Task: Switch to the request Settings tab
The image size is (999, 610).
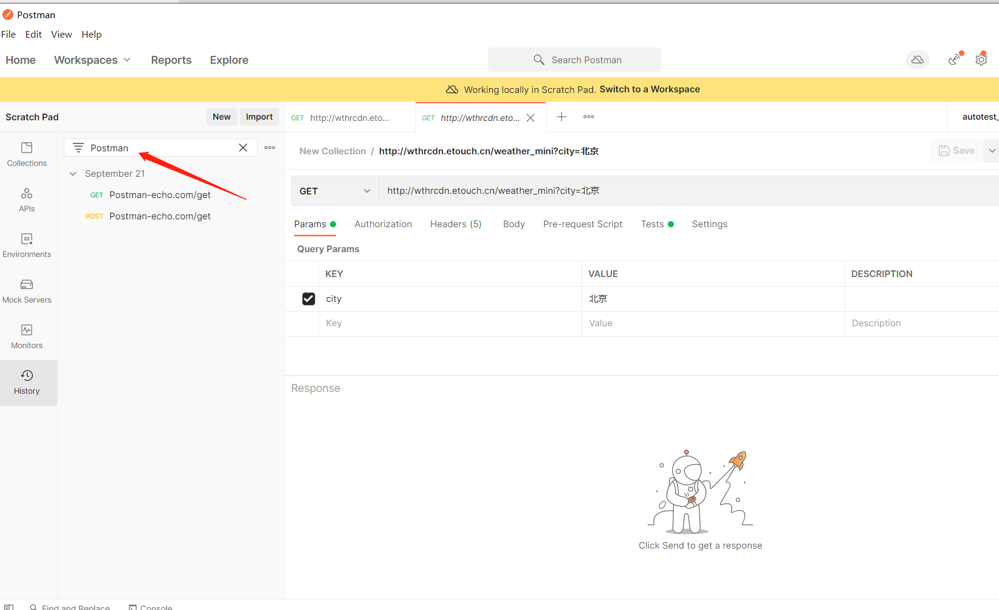Action: (x=710, y=224)
